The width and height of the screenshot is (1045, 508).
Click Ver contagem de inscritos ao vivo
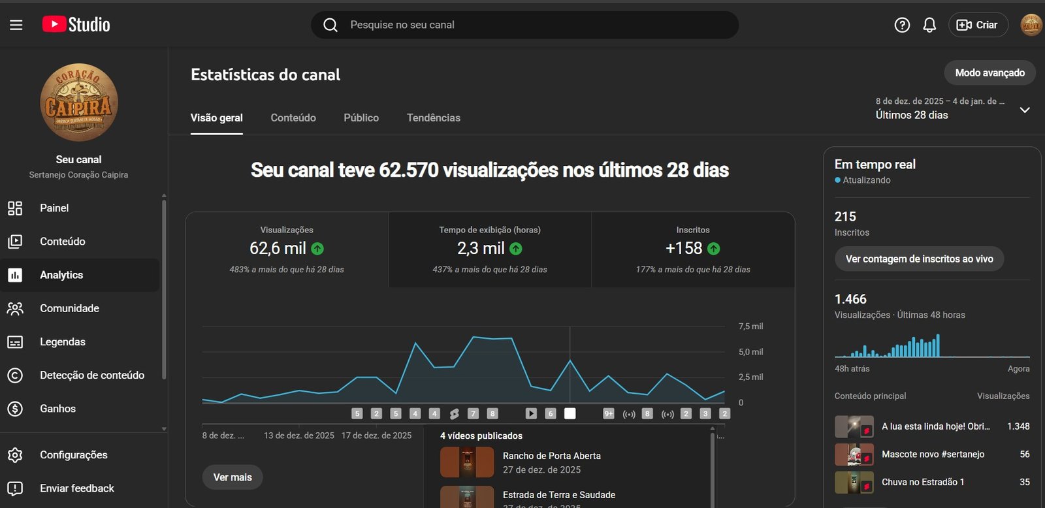[x=920, y=259]
